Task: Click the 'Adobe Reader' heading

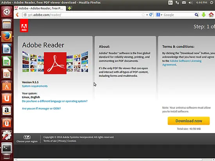Action: pos(43,45)
